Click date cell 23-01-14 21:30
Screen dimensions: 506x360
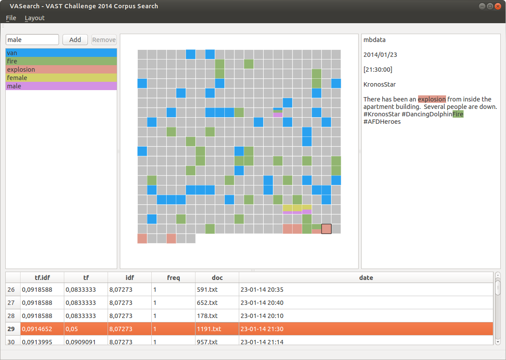click(x=366, y=329)
